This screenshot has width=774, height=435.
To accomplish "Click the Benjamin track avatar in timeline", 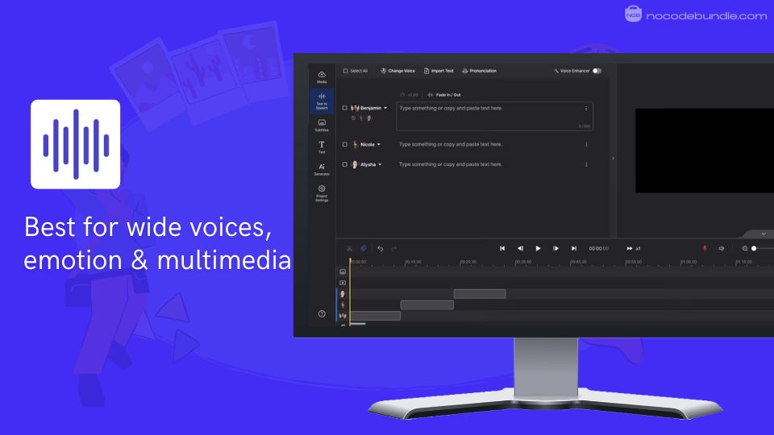I will [x=343, y=316].
